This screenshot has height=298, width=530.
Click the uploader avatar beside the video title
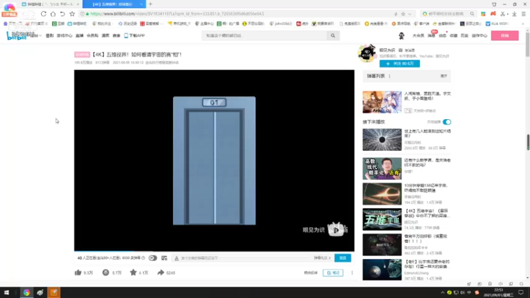(x=367, y=54)
